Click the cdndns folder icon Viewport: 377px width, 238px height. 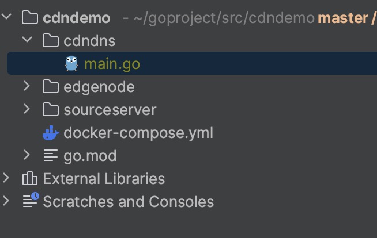[51, 41]
